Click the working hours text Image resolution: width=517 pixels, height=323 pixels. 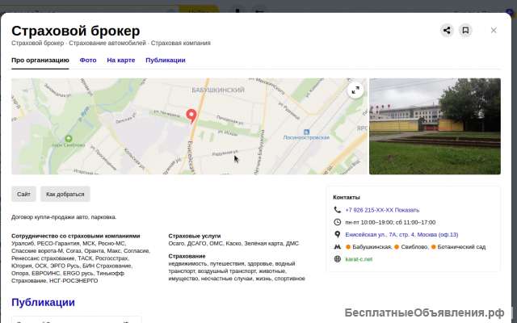coord(390,223)
